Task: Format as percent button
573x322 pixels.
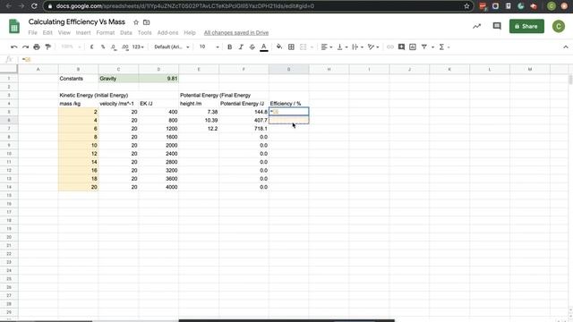Action: tap(103, 47)
